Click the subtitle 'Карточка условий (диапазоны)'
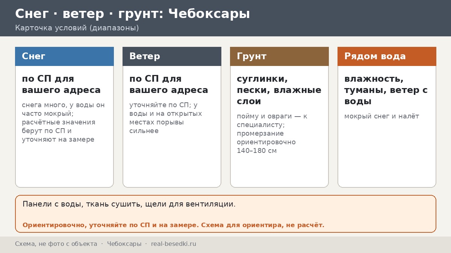The image size is (451, 253). pyautogui.click(x=77, y=28)
